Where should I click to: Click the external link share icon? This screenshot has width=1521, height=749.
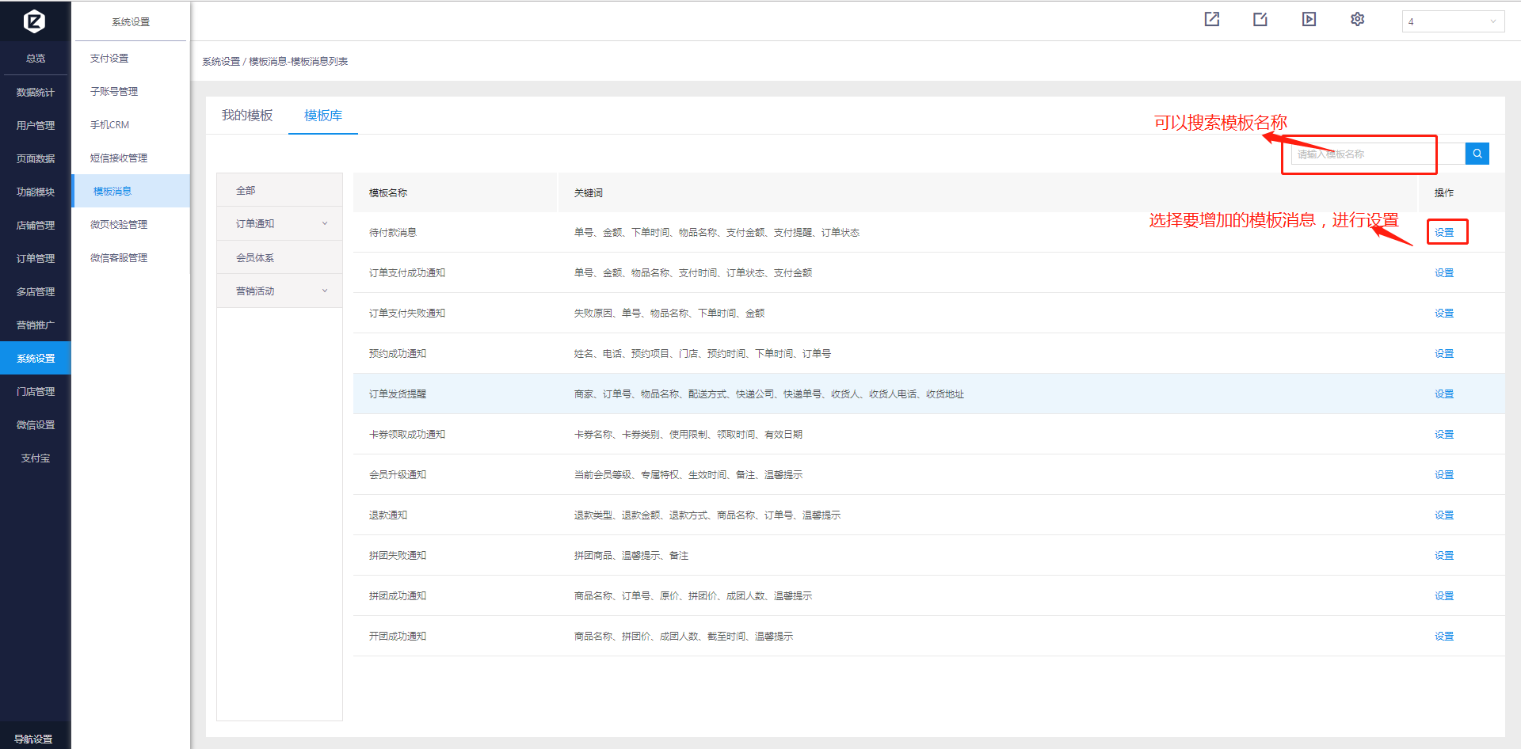tap(1211, 20)
